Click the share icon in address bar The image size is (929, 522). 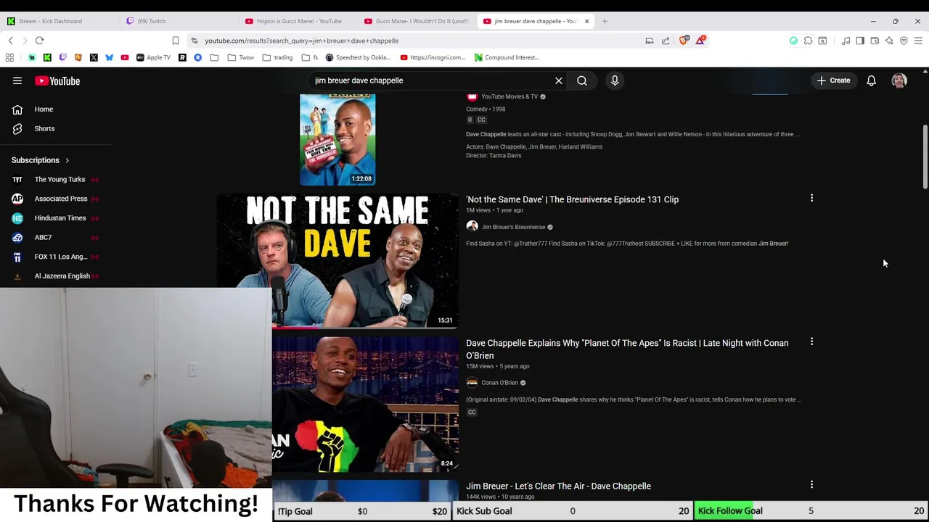(666, 41)
